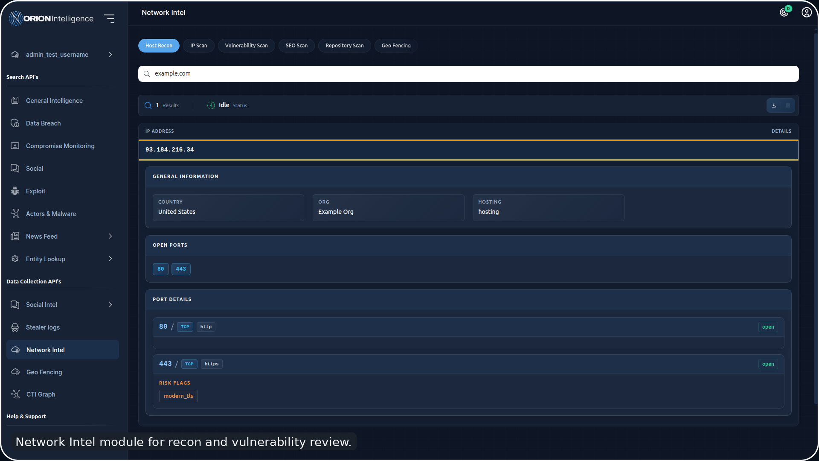Click open status badge for port 80
Screen dimensions: 819x461
768,327
